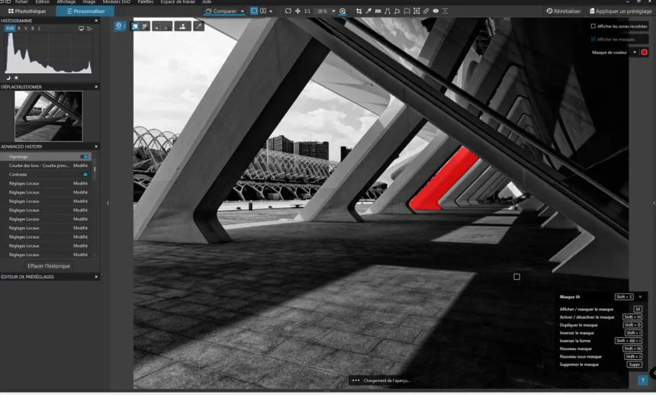Uncheck Afficher les masques
656x395 pixels.
(x=593, y=40)
